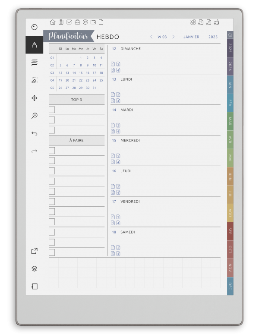Check the first À FAIRE checkbox

coord(52,150)
